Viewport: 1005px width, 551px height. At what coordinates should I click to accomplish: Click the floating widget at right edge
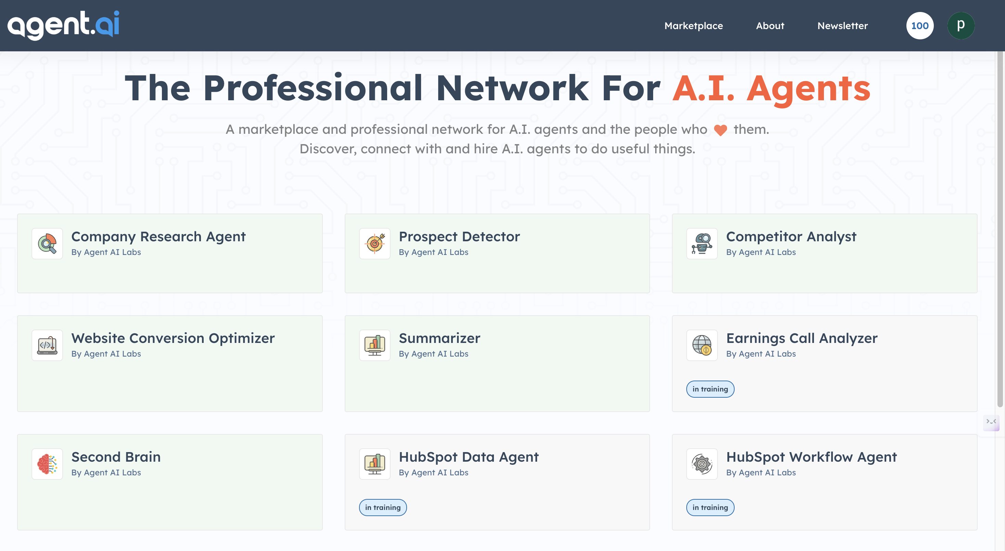991,422
